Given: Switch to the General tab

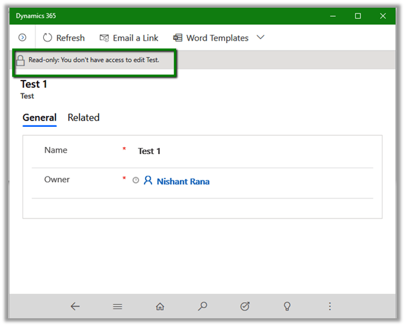Looking at the screenshot, I should tap(39, 117).
